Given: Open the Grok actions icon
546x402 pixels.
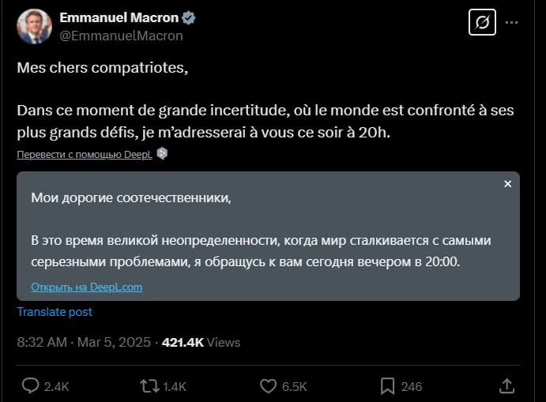Looking at the screenshot, I should pos(482,24).
